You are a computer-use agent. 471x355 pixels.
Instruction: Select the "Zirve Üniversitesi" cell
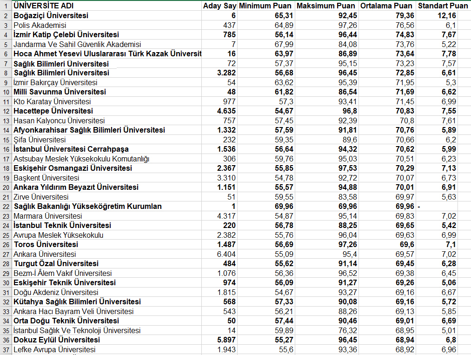(x=107, y=197)
